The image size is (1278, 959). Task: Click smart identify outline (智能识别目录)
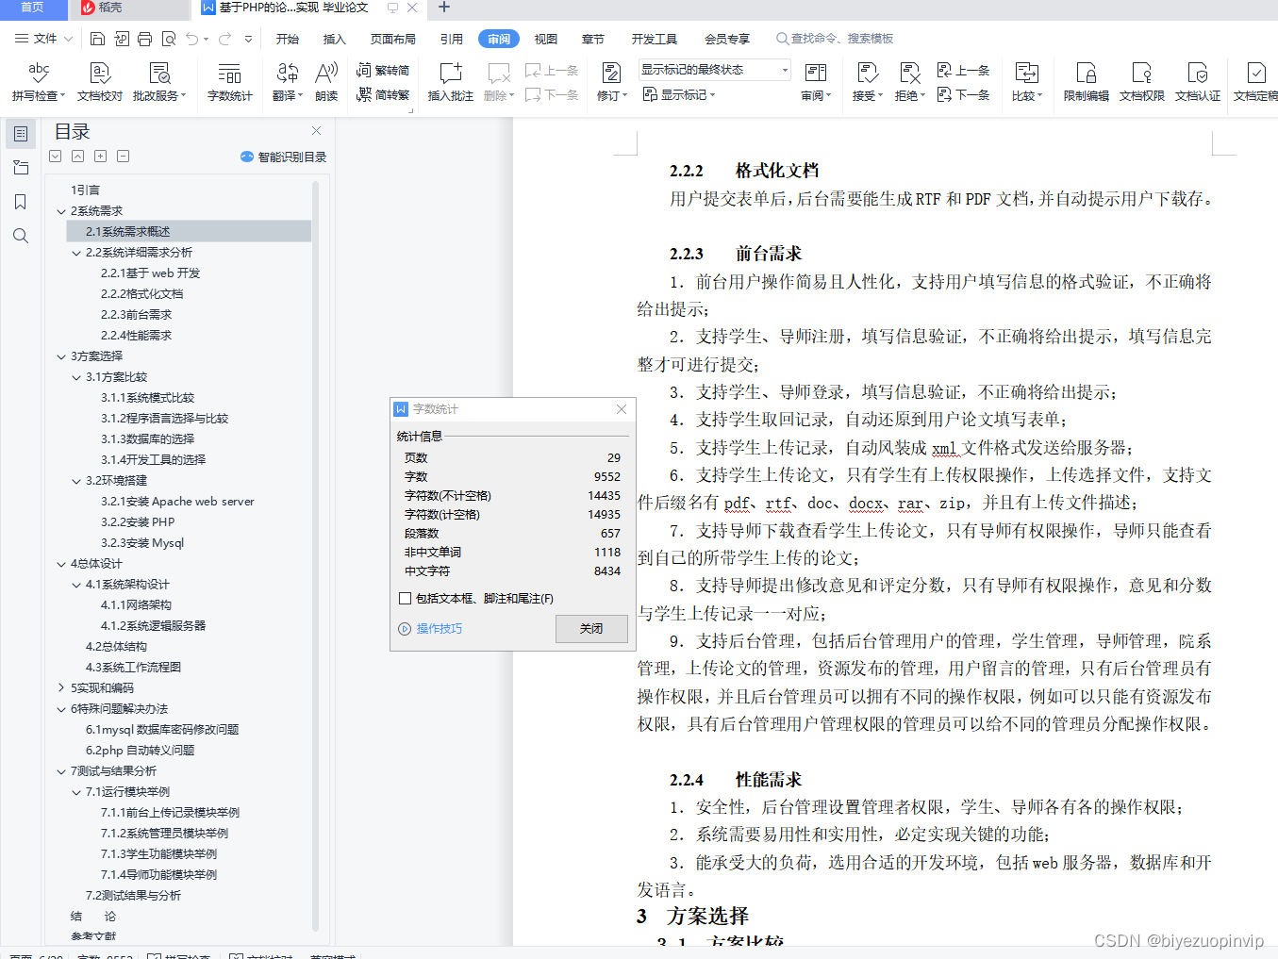[x=284, y=157]
